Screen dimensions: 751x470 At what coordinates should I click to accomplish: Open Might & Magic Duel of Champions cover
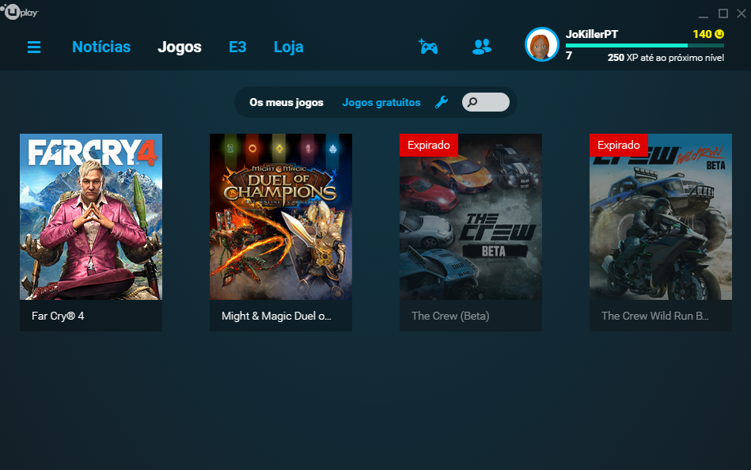click(x=281, y=217)
